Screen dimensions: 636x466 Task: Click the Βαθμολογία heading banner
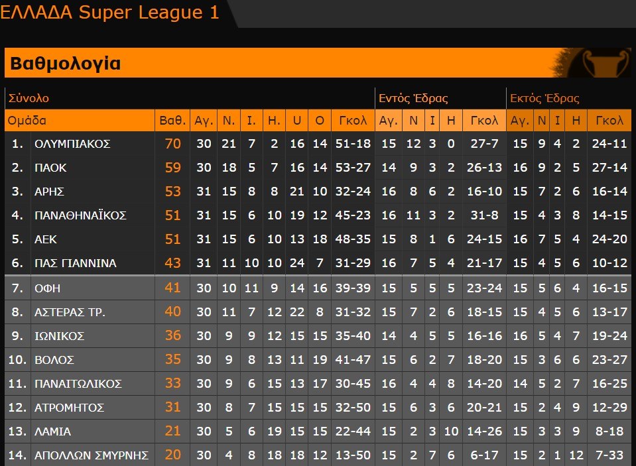(x=64, y=64)
